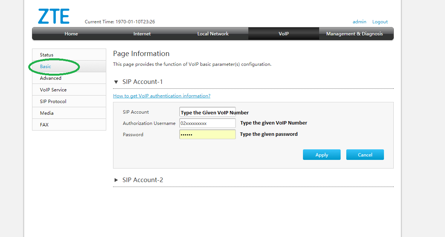Open Advanced sidebar item
The width and height of the screenshot is (445, 237).
coord(69,78)
